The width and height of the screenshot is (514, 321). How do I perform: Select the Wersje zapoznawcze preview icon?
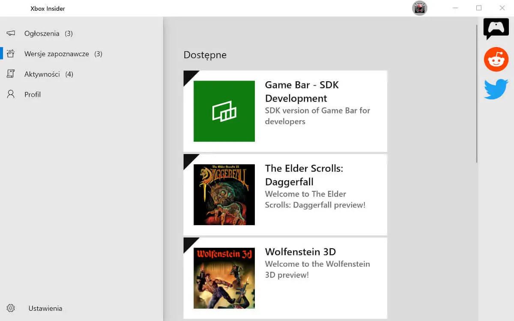coord(10,53)
